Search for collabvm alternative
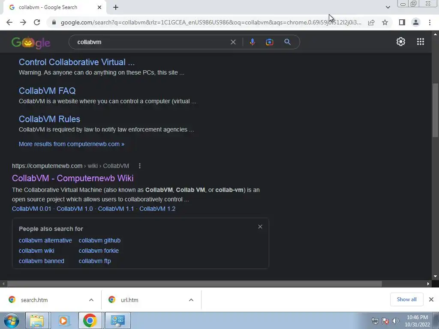Viewport: 439px width, 329px height. pyautogui.click(x=45, y=241)
